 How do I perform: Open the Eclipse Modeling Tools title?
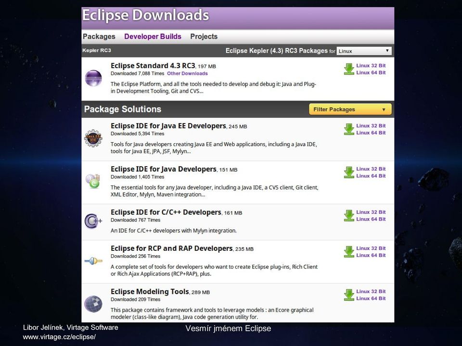[x=150, y=292]
